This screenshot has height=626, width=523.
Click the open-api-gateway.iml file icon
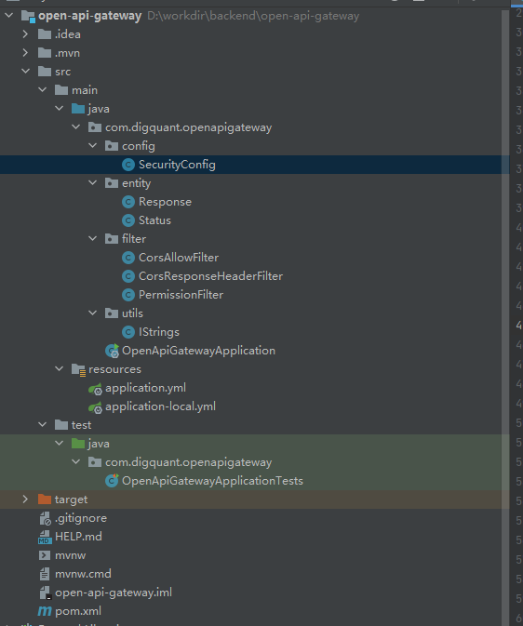(x=46, y=593)
